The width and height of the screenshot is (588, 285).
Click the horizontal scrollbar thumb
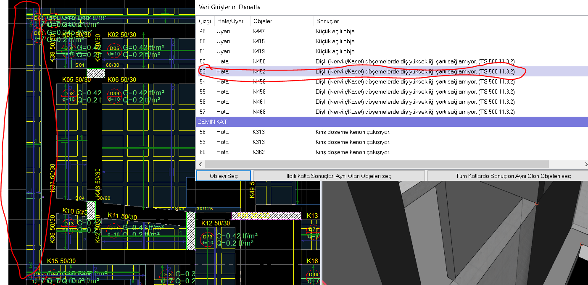377,164
